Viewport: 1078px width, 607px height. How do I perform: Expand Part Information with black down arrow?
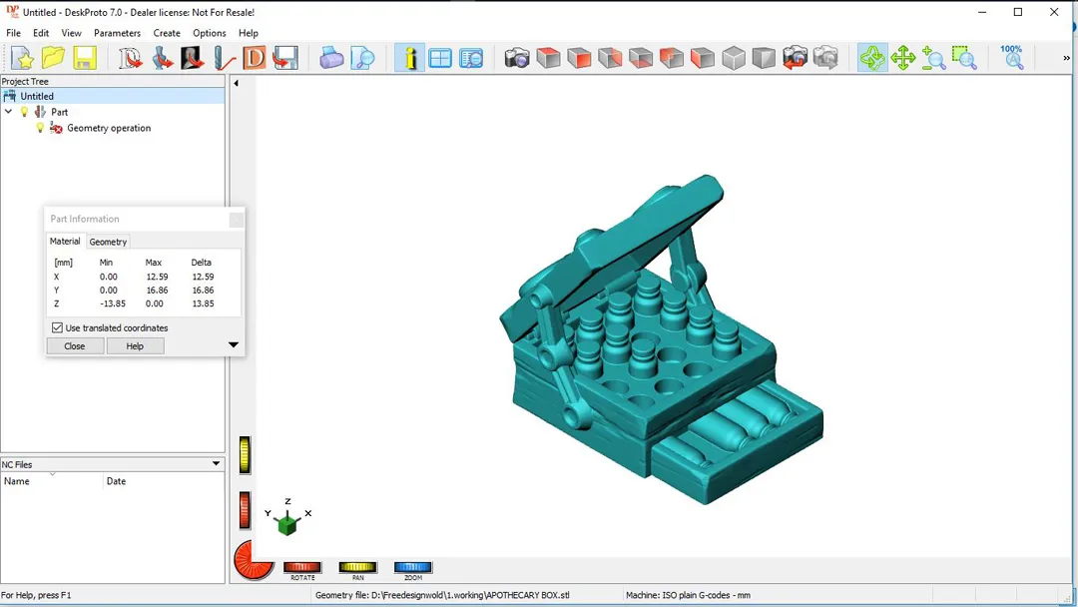[233, 345]
